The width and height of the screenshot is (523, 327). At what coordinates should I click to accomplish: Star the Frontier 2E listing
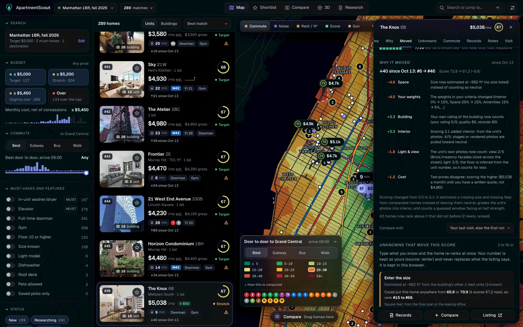137,158
